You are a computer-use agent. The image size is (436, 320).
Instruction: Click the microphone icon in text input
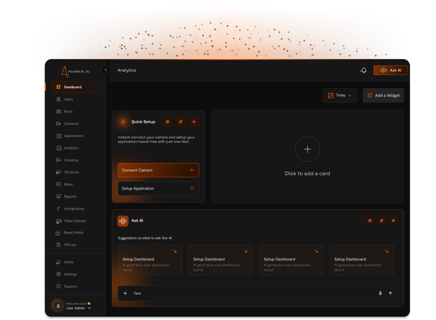pos(380,293)
